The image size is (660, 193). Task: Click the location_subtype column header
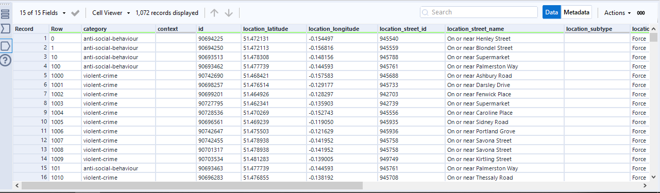click(597, 29)
